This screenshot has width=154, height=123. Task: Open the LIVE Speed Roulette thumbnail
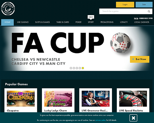coord(133,99)
